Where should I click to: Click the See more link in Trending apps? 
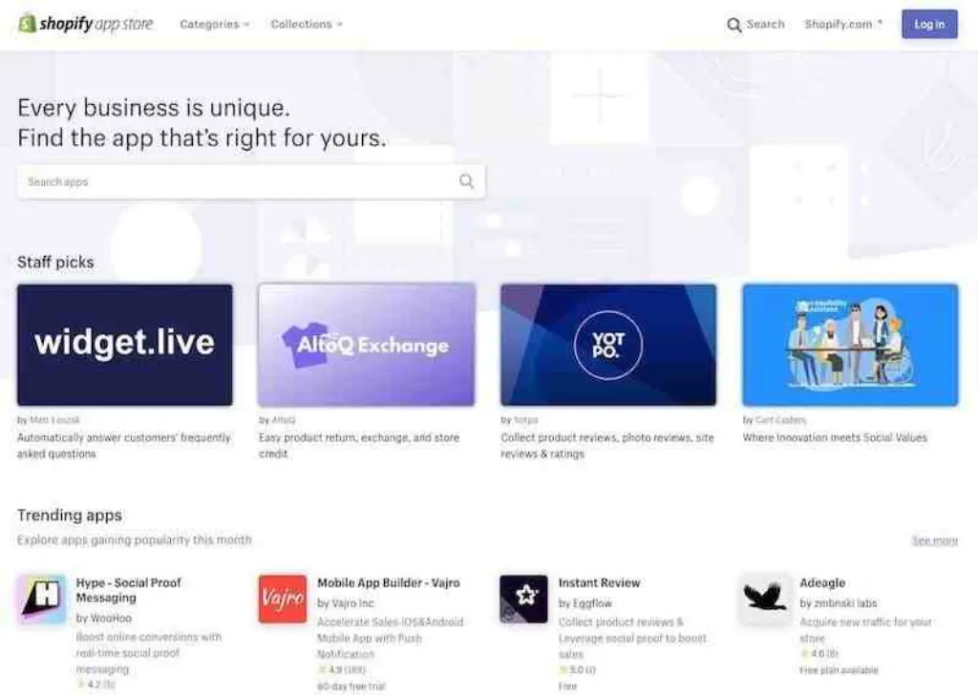click(x=934, y=540)
